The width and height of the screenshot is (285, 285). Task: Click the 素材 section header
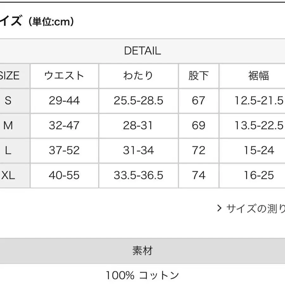point(142,251)
